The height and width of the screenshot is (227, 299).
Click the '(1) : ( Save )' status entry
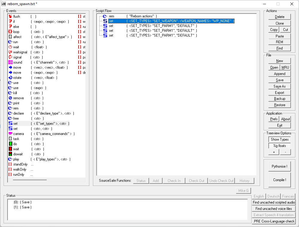coord(22,207)
